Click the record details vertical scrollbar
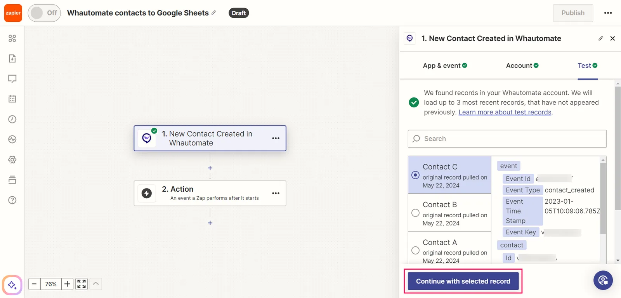 [x=603, y=198]
